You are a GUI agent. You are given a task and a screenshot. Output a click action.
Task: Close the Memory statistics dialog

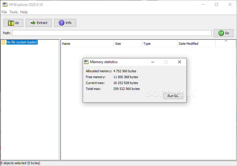(179, 62)
